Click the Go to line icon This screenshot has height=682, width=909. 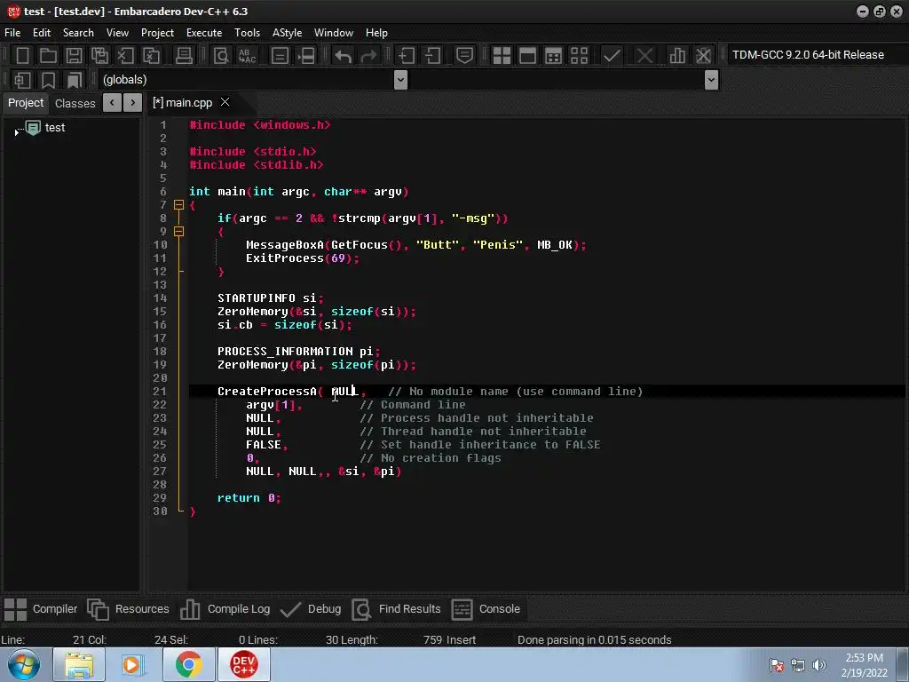[x=306, y=55]
